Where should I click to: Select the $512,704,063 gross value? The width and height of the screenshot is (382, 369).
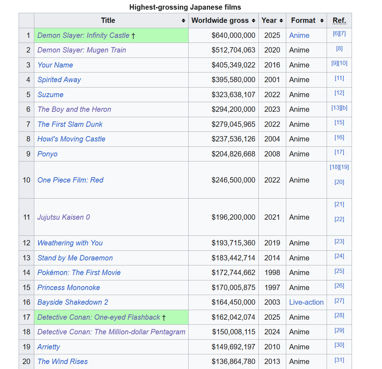[x=233, y=50]
